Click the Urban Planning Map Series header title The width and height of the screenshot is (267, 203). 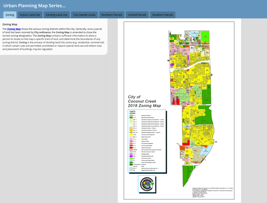pos(35,5)
